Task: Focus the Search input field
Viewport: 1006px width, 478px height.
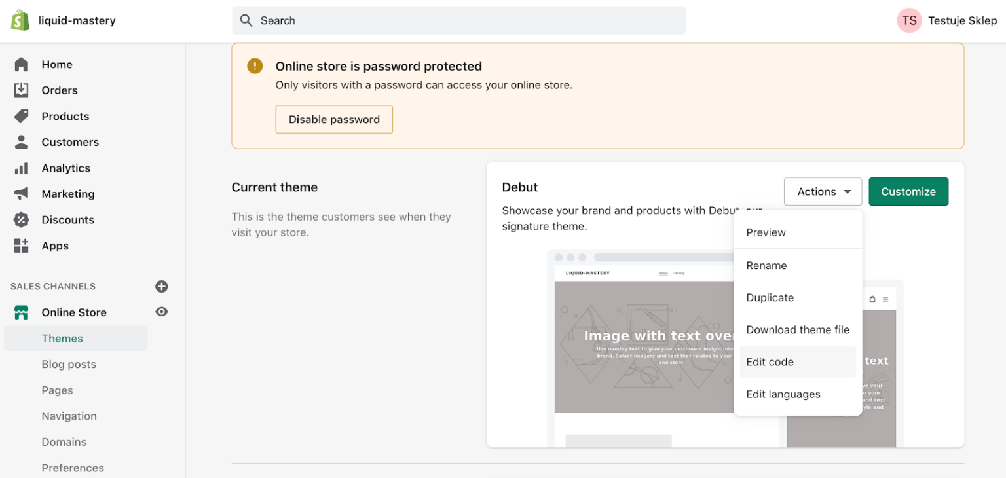Action: tap(459, 20)
